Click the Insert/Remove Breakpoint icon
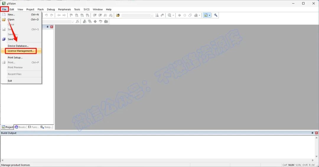319x167 pixels. click(179, 15)
